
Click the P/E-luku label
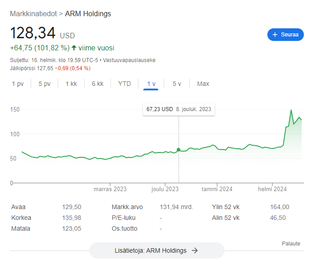(124, 218)
